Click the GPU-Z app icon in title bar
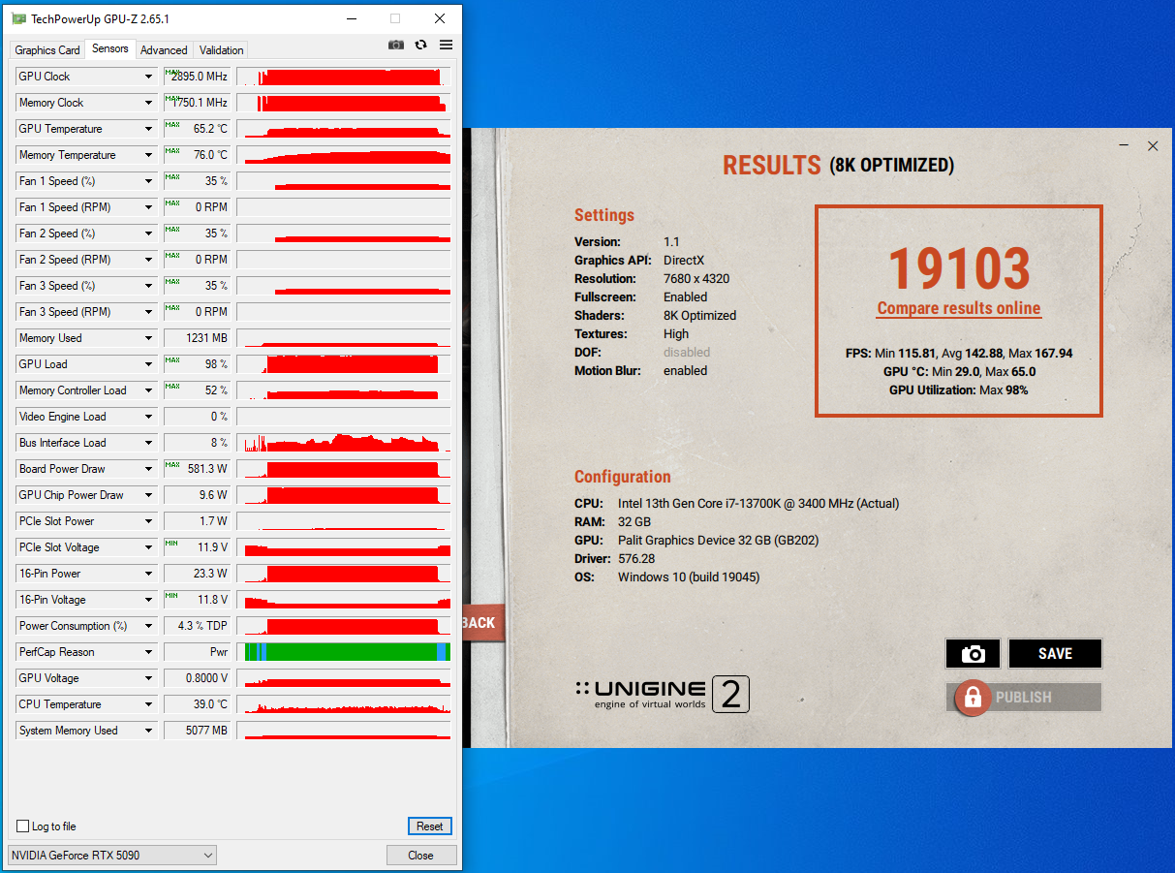The image size is (1175, 873). pyautogui.click(x=18, y=18)
